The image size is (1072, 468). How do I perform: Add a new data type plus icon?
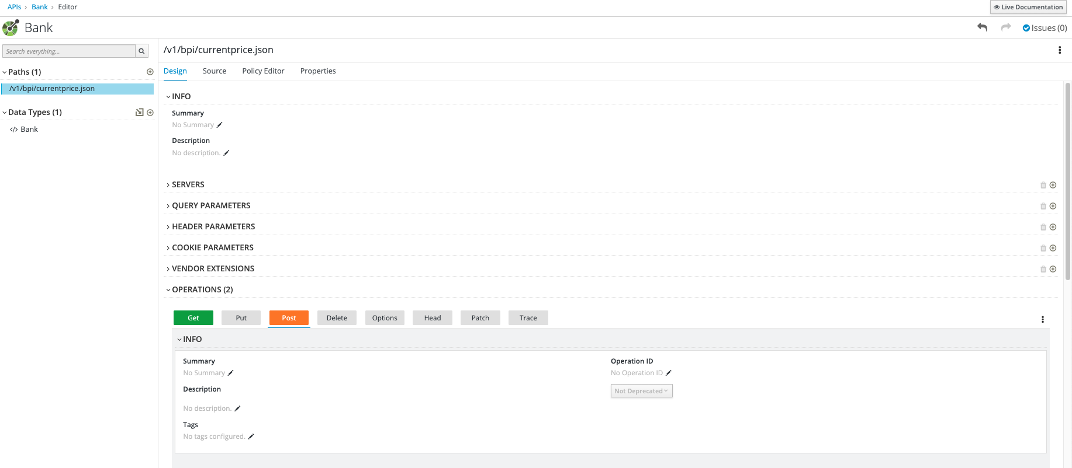(150, 112)
